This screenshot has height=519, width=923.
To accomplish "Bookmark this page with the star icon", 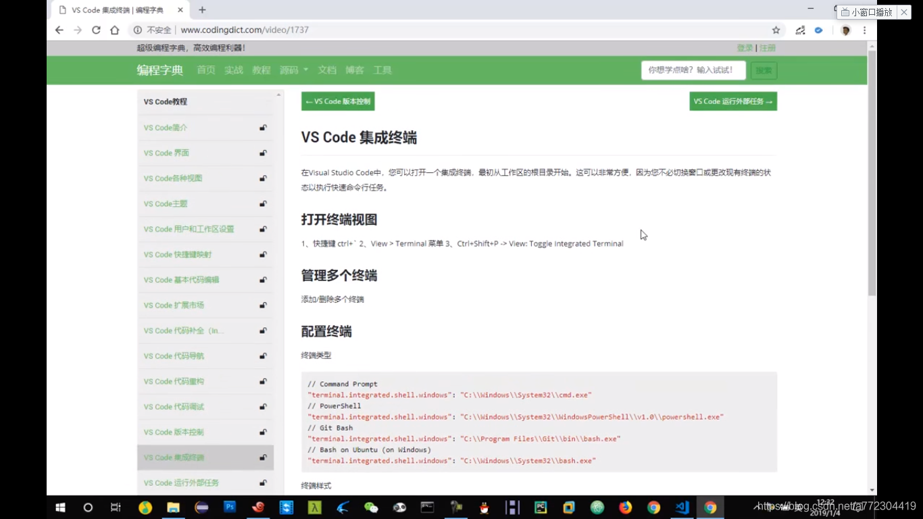I will click(776, 30).
